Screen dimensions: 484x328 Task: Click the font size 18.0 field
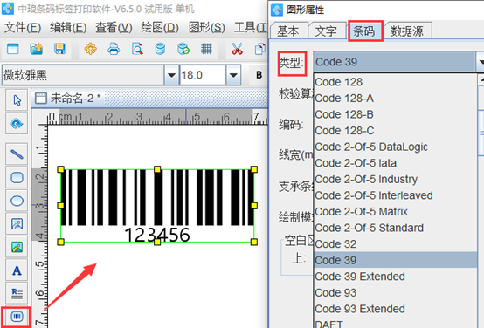pos(203,75)
